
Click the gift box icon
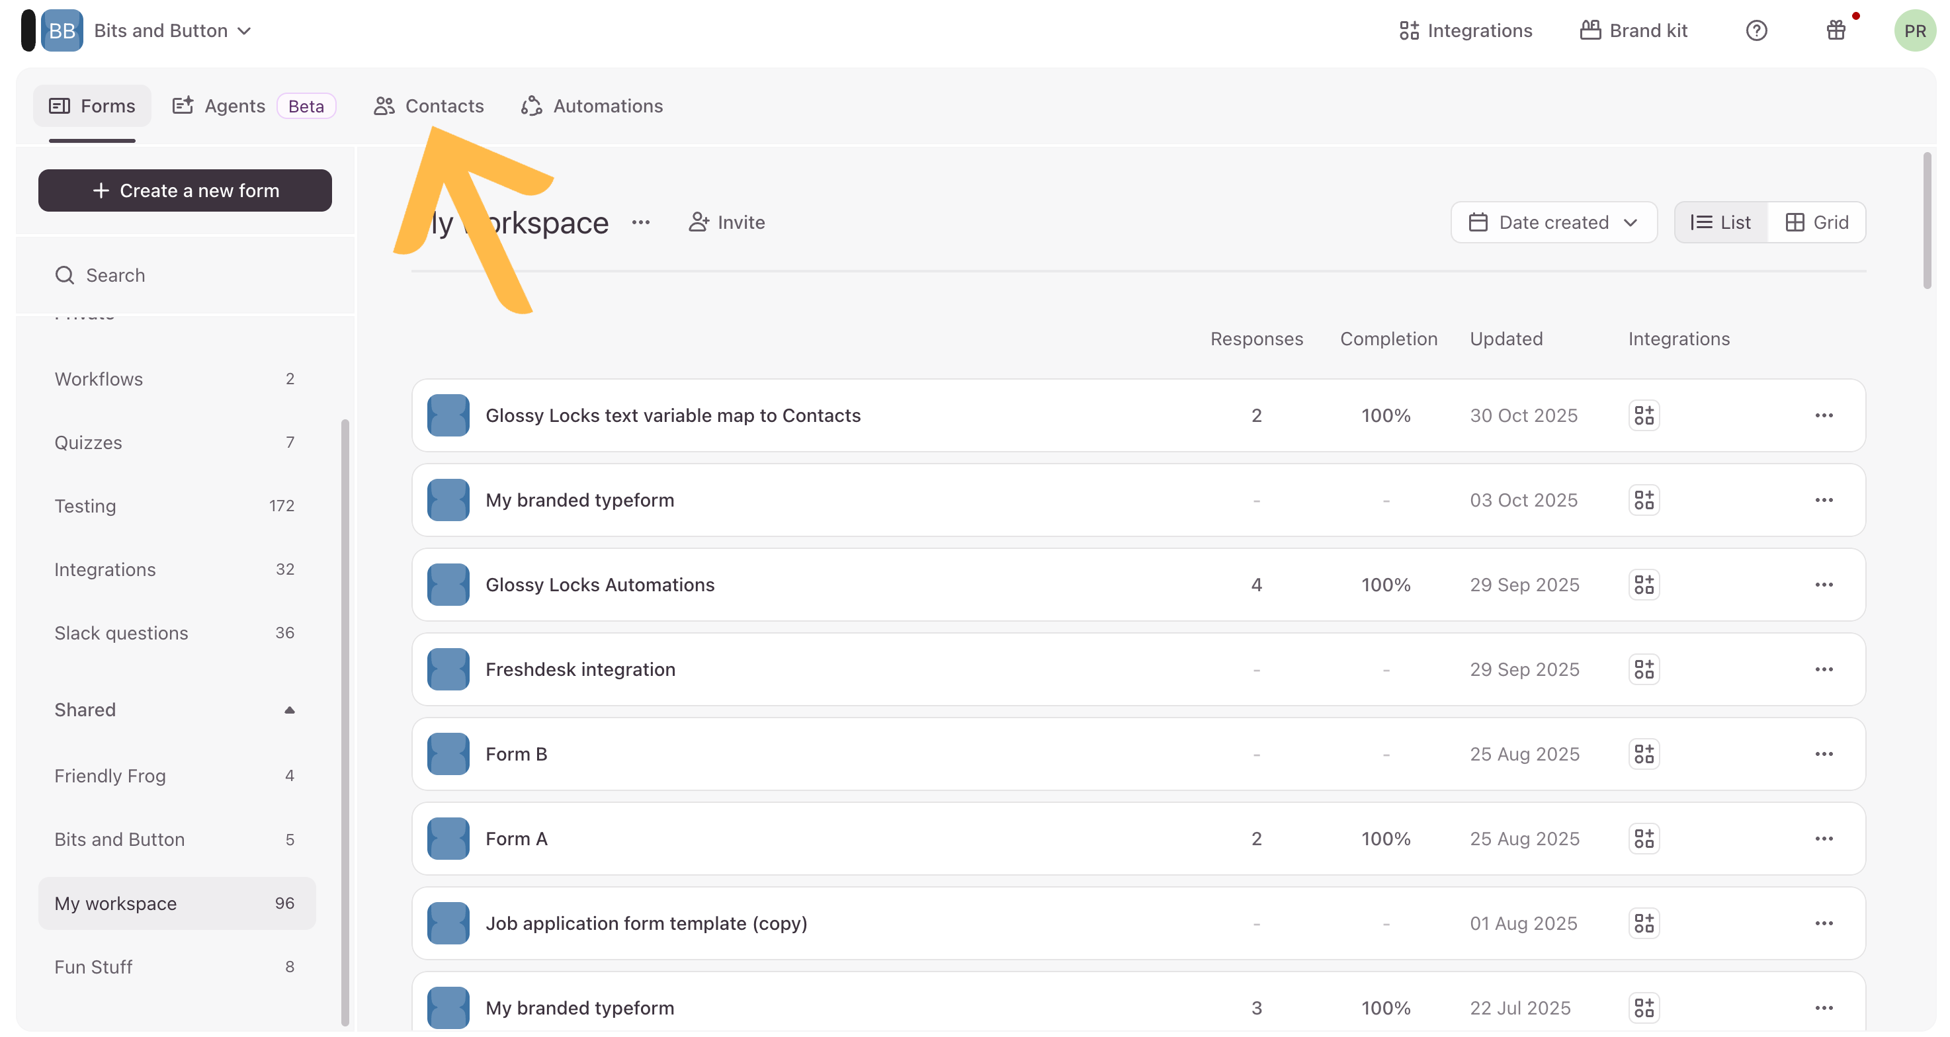coord(1835,30)
